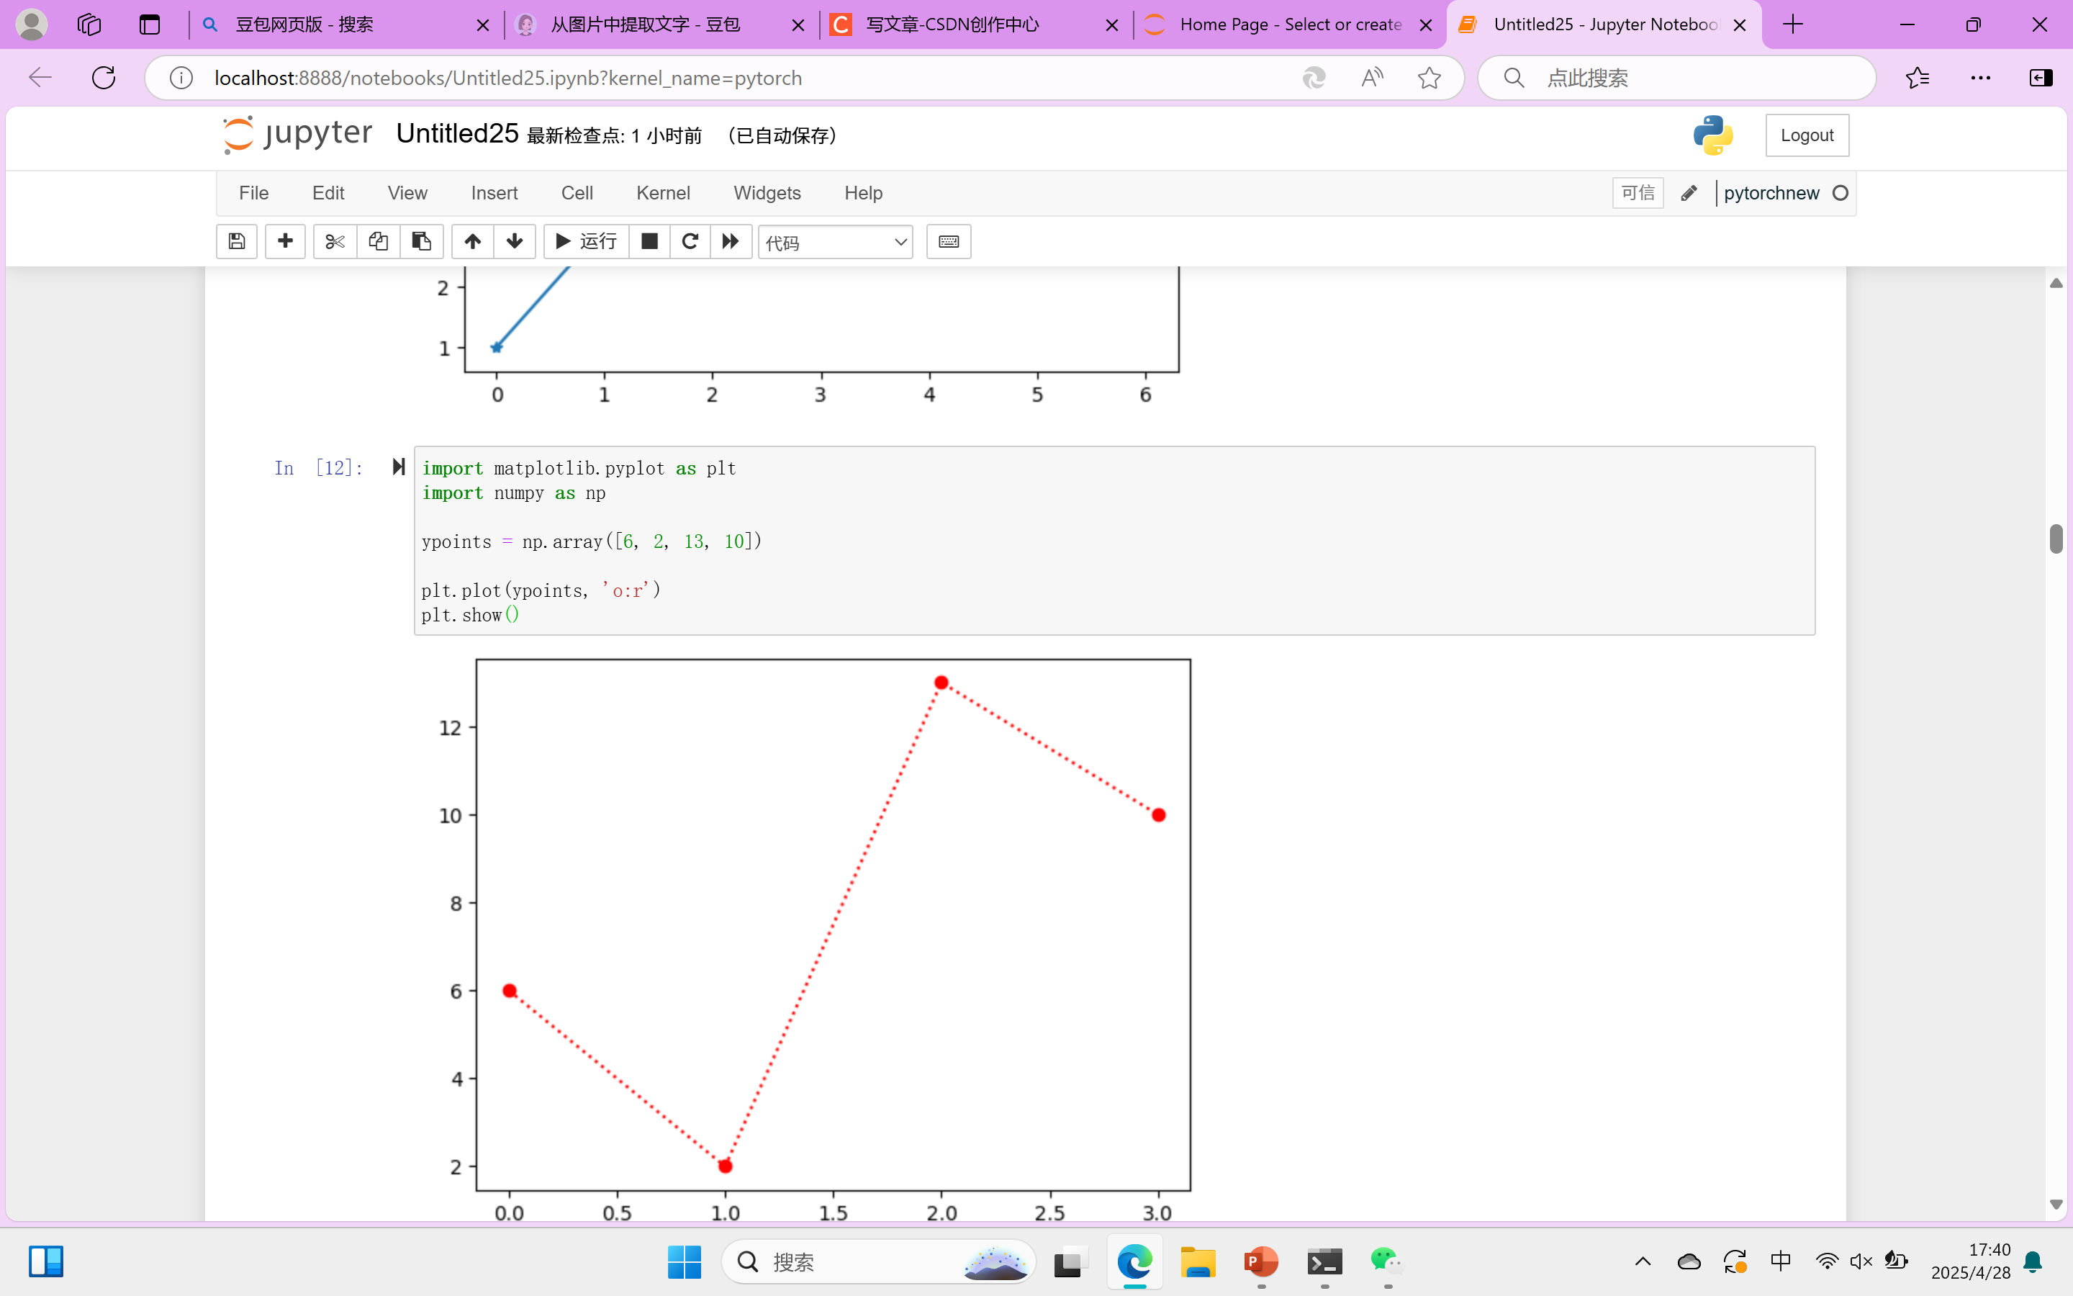The height and width of the screenshot is (1296, 2073).
Task: Restart kernel and rerun all fast-forward icon
Action: point(730,242)
